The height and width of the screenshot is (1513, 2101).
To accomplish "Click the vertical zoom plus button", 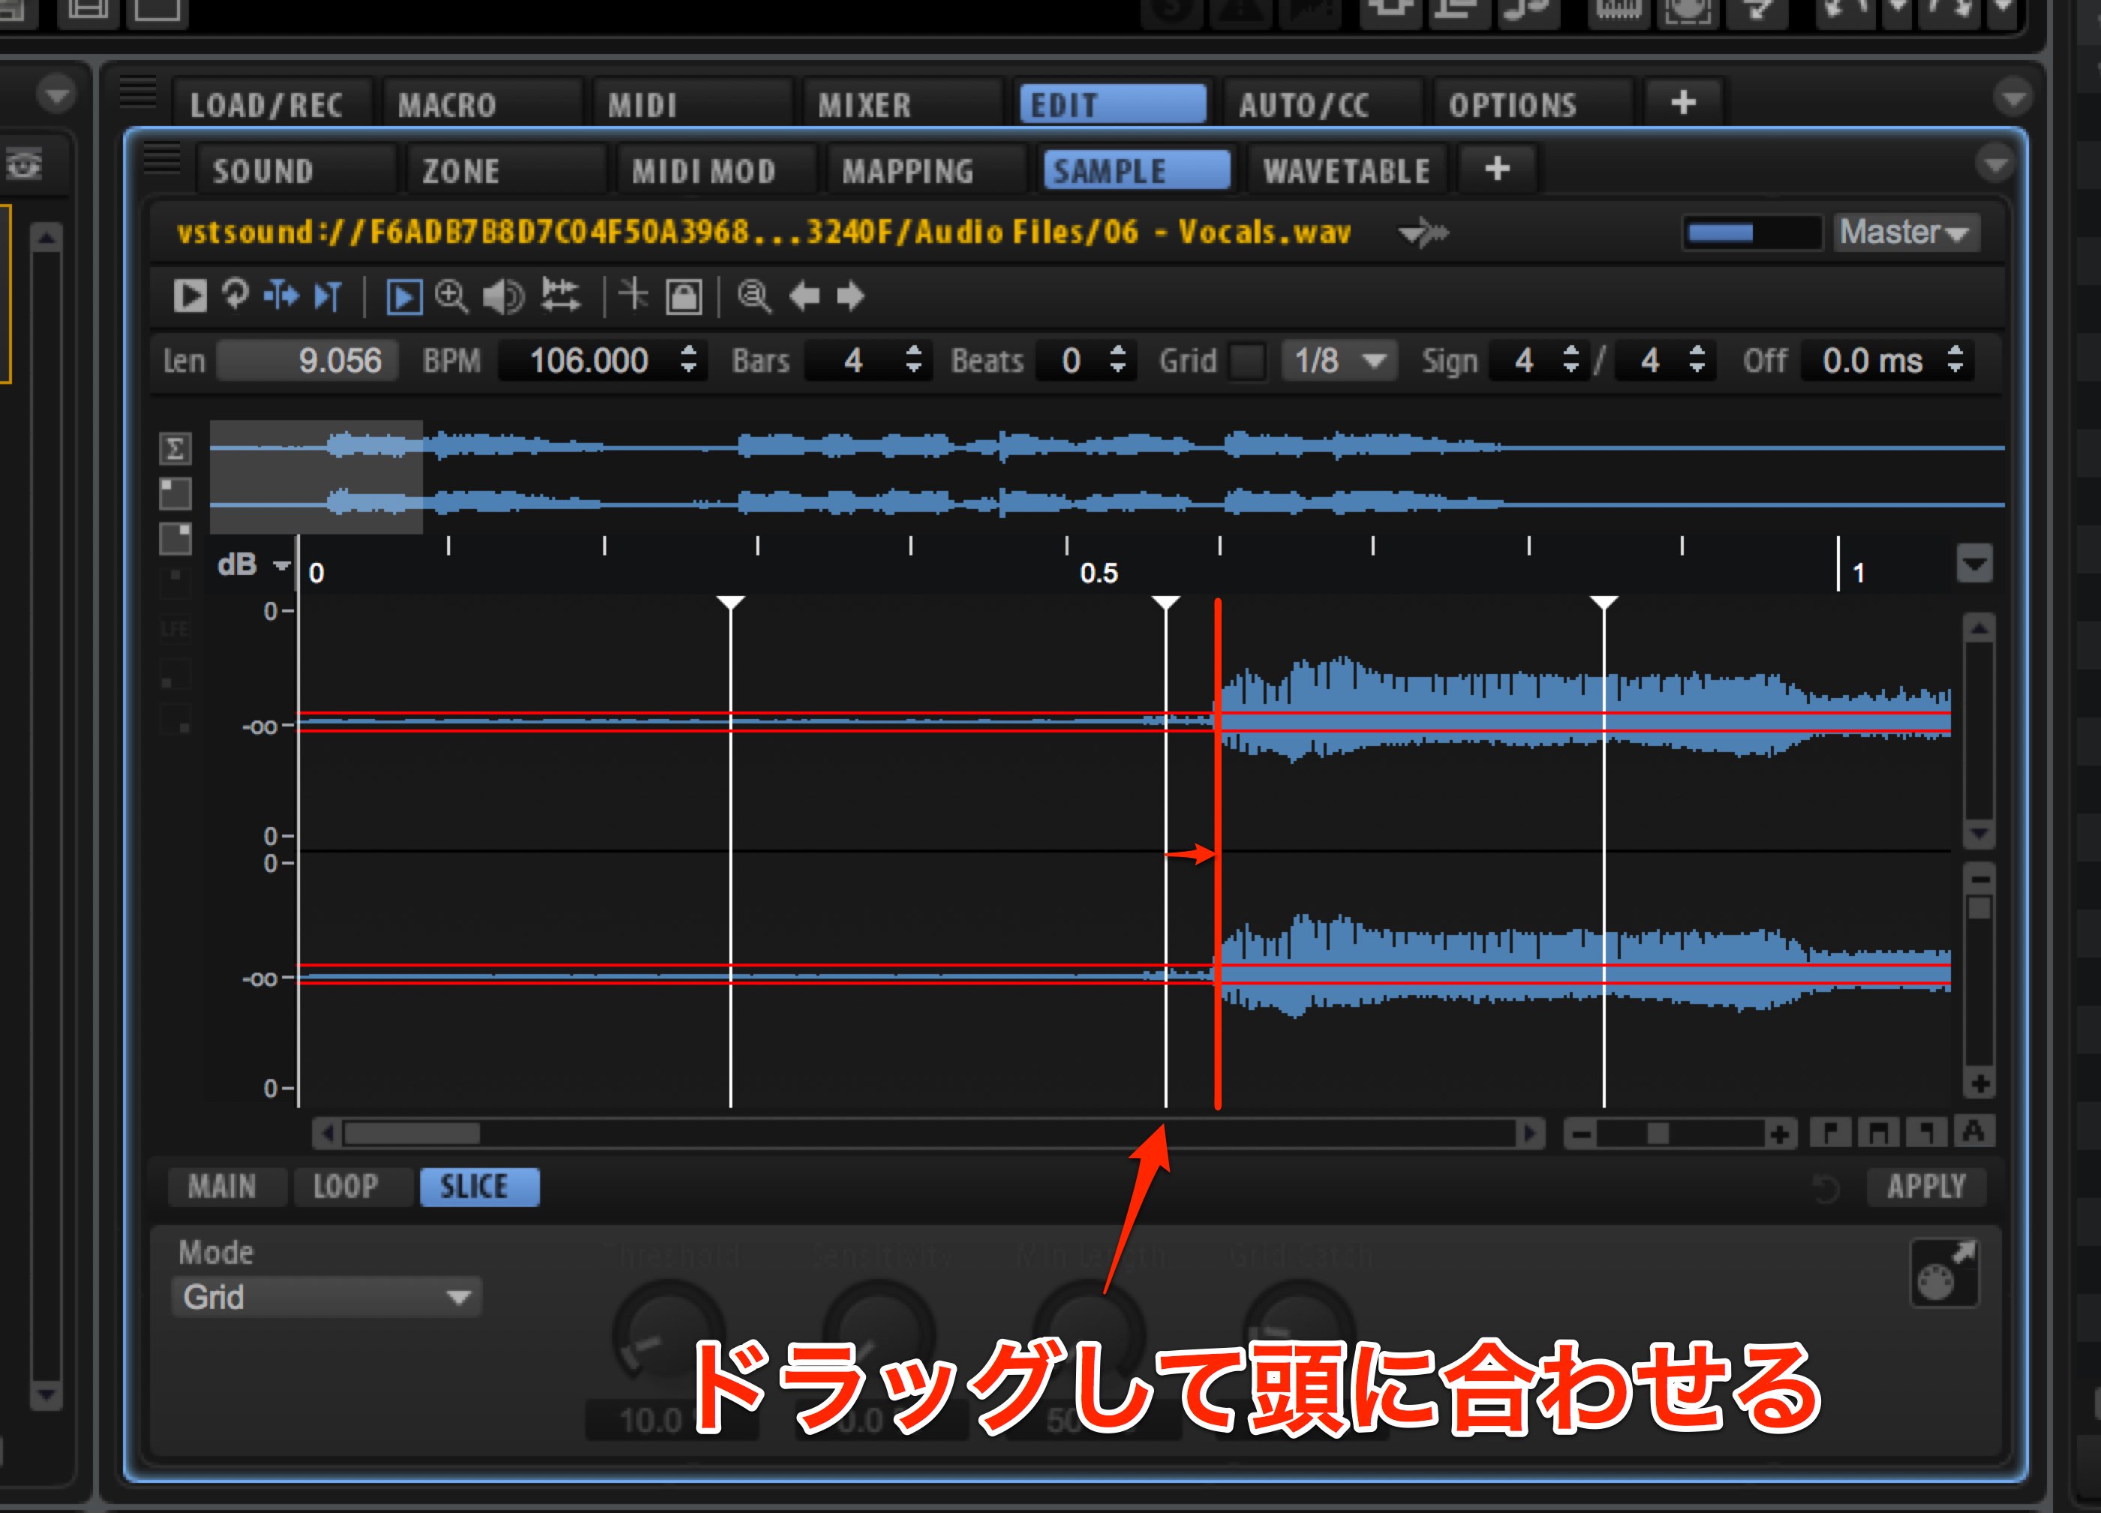I will tap(1979, 1082).
